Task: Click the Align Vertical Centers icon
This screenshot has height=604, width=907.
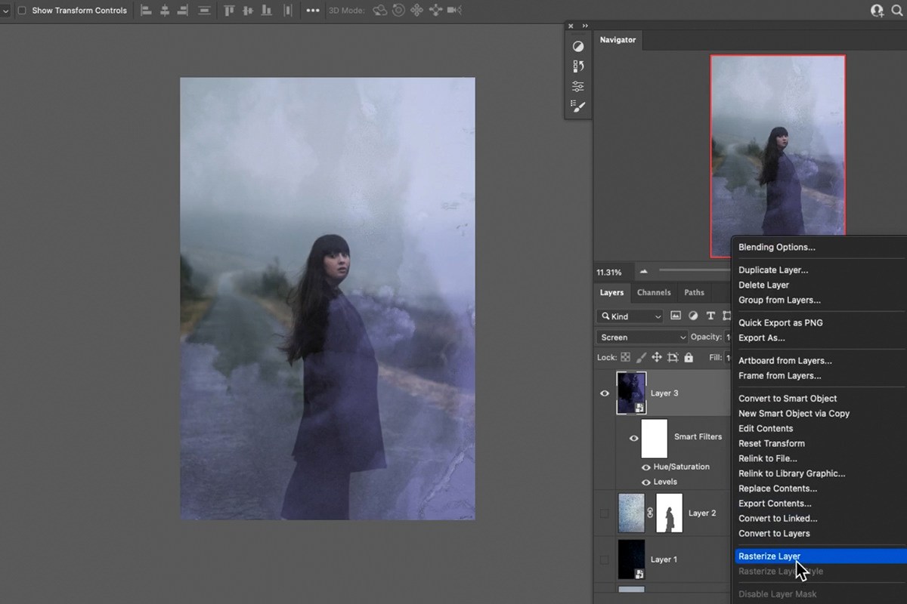Action: tap(247, 11)
